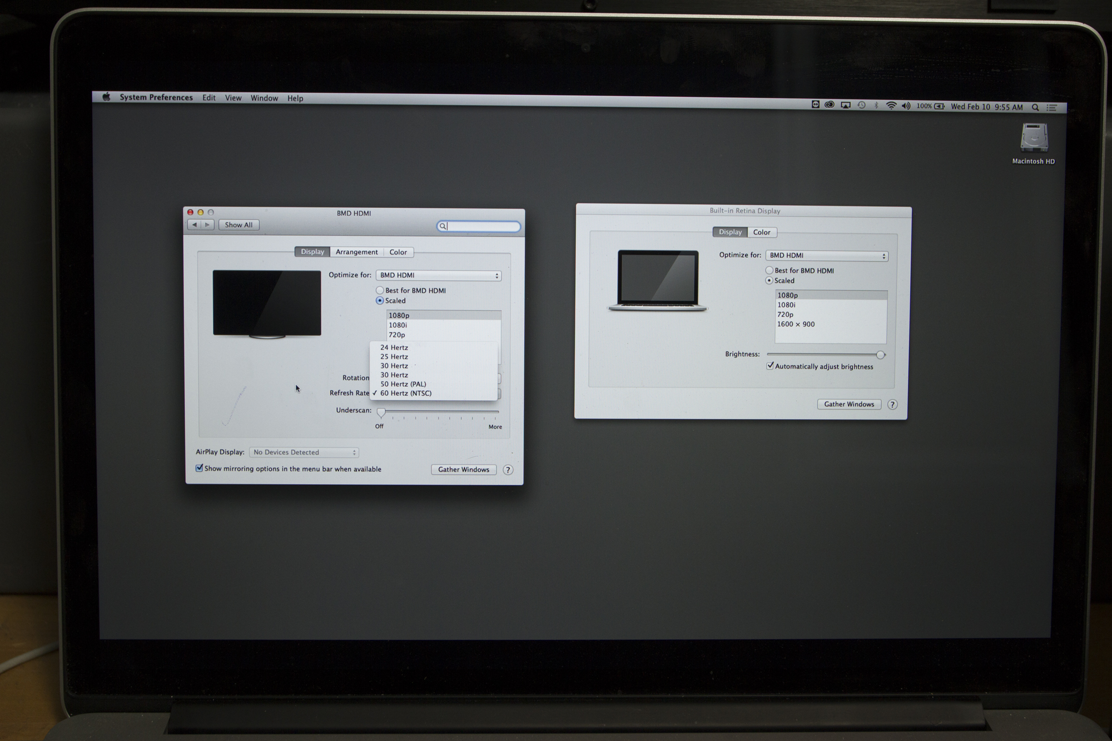Click the Brightness slider handle

(x=880, y=355)
